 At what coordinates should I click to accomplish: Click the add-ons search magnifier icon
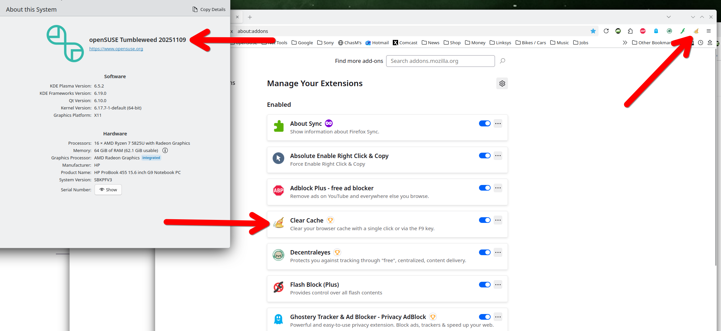pyautogui.click(x=502, y=61)
